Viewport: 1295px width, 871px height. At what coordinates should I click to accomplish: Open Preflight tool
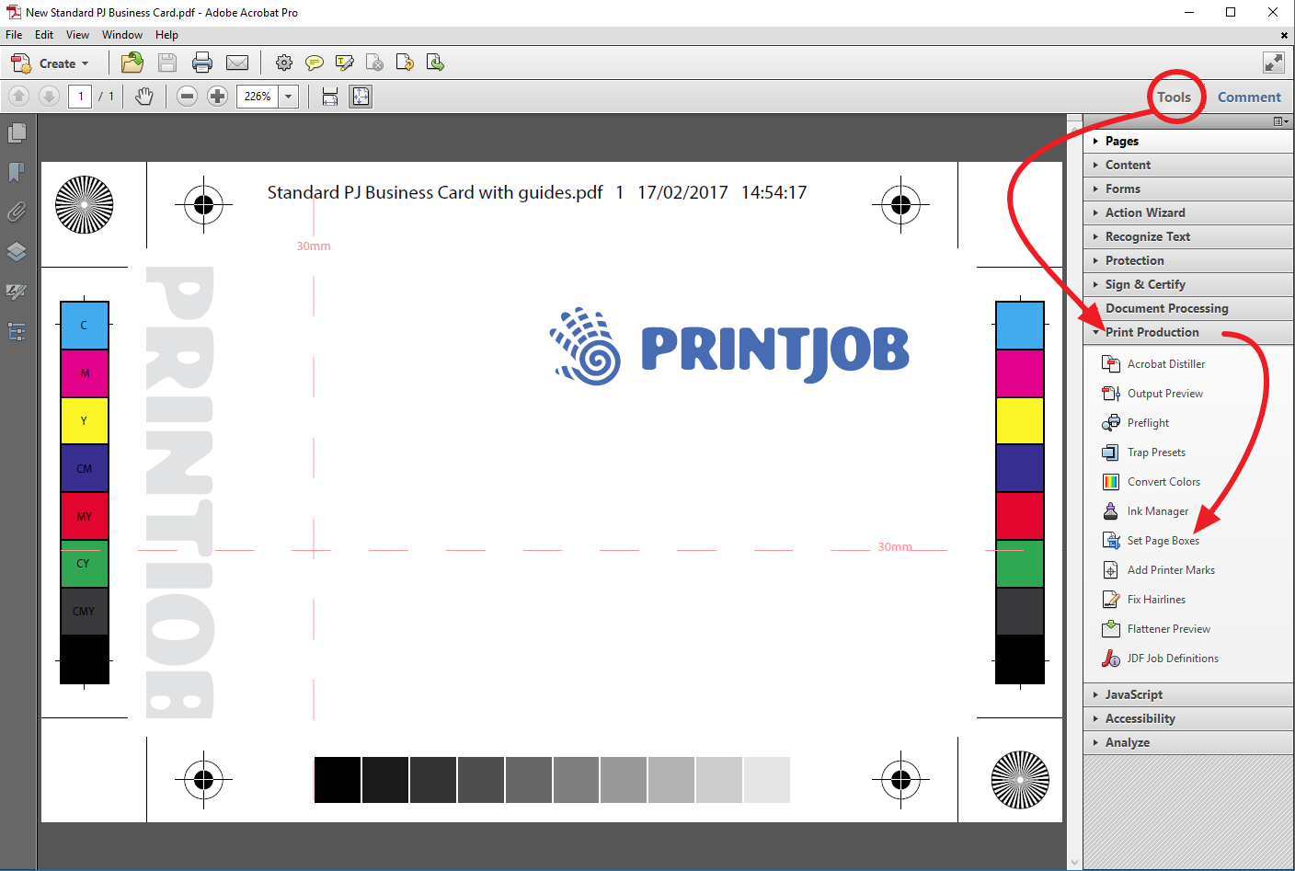[x=1136, y=423]
